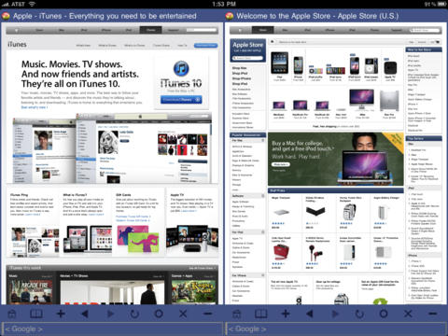Image resolution: width=448 pixels, height=336 pixels.
Task: Click the Apple logo in the Store page navbar
Action: 240,30
